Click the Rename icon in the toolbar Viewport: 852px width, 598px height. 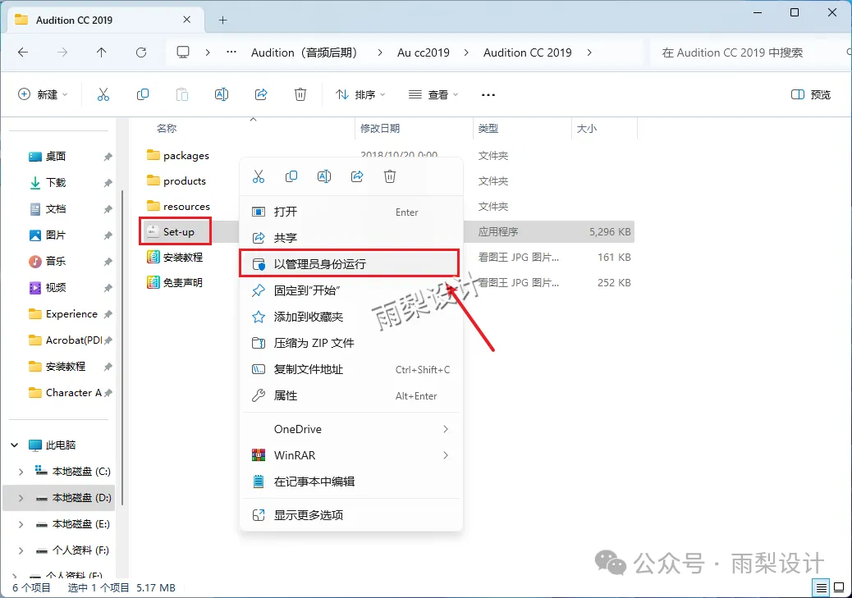point(221,94)
